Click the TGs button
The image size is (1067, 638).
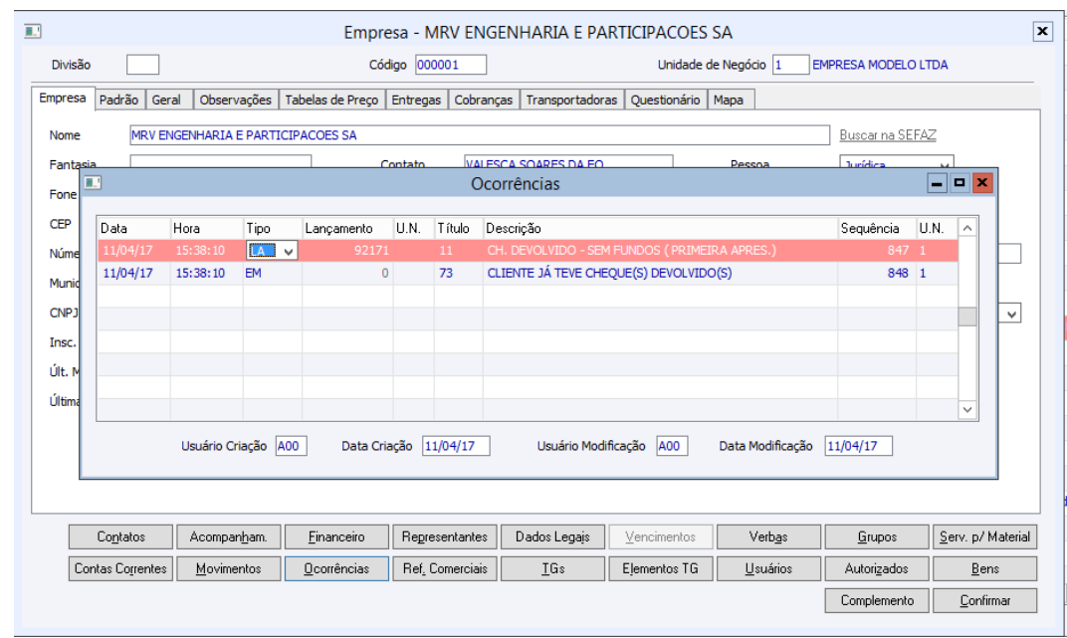click(x=552, y=568)
